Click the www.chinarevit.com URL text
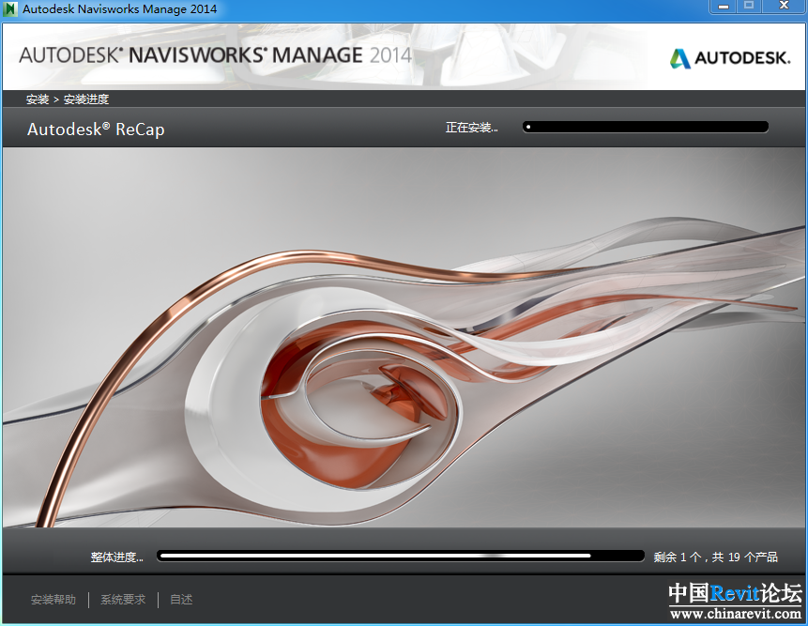 735,614
